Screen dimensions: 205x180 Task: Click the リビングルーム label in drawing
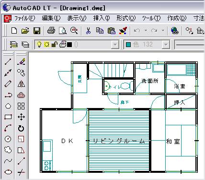click(x=119, y=141)
